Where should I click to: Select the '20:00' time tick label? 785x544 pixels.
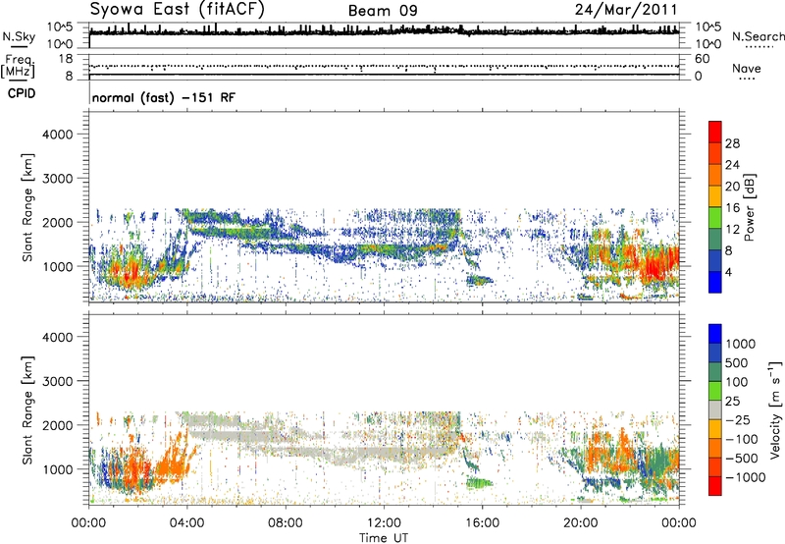580,523
